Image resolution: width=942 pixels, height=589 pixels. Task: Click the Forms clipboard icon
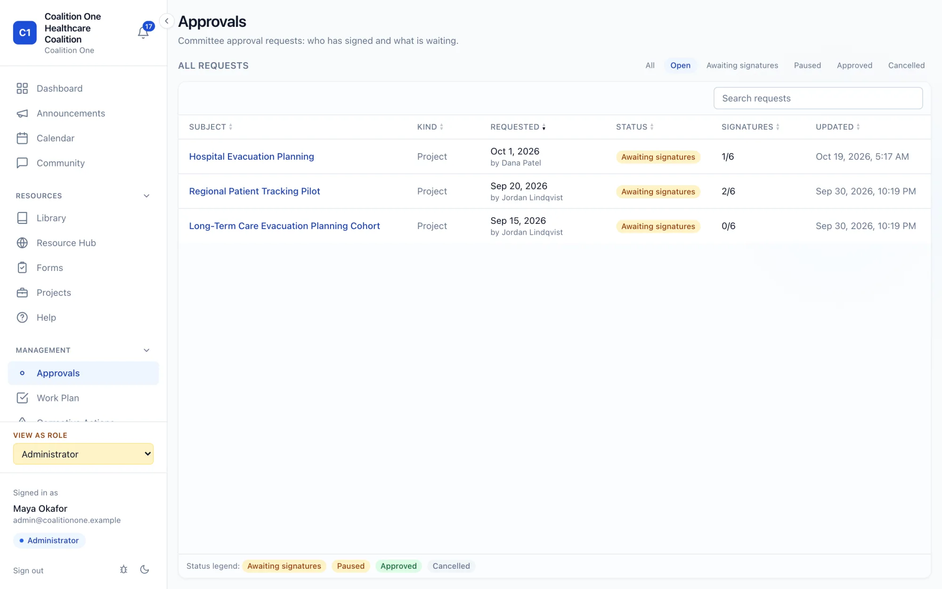pos(22,268)
